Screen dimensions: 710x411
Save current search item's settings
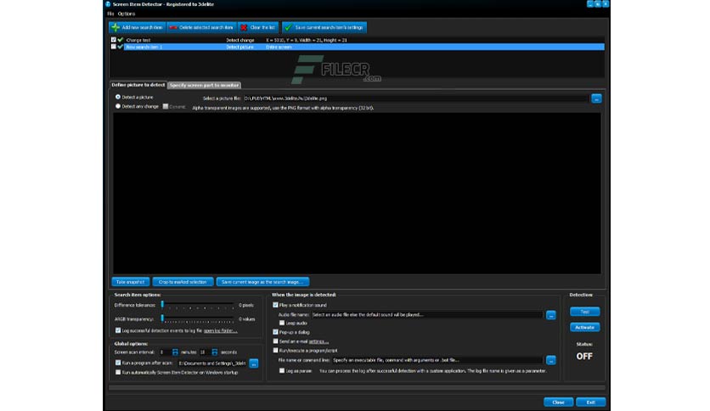(x=324, y=28)
